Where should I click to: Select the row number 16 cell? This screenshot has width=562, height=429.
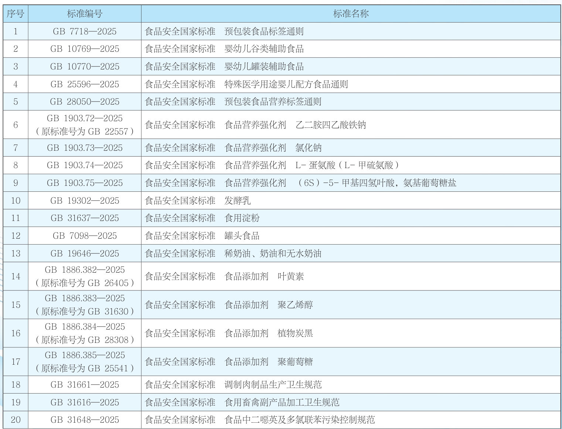click(16, 333)
